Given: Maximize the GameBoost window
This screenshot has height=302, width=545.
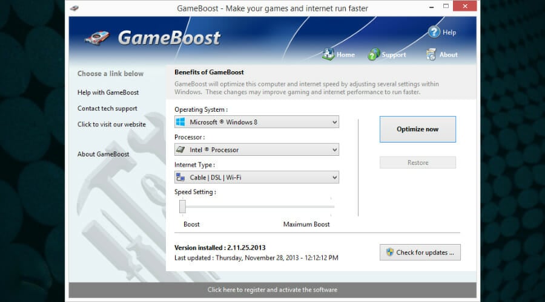Looking at the screenshot, I should point(446,6).
